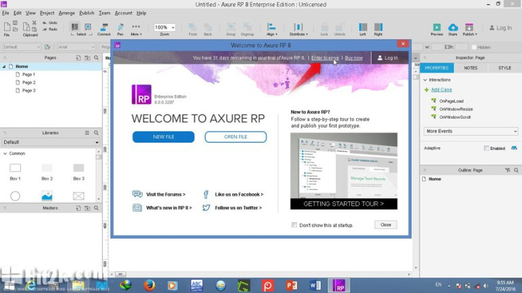The height and width of the screenshot is (293, 522).
Task: Click the Group icon
Action: tap(230, 29)
